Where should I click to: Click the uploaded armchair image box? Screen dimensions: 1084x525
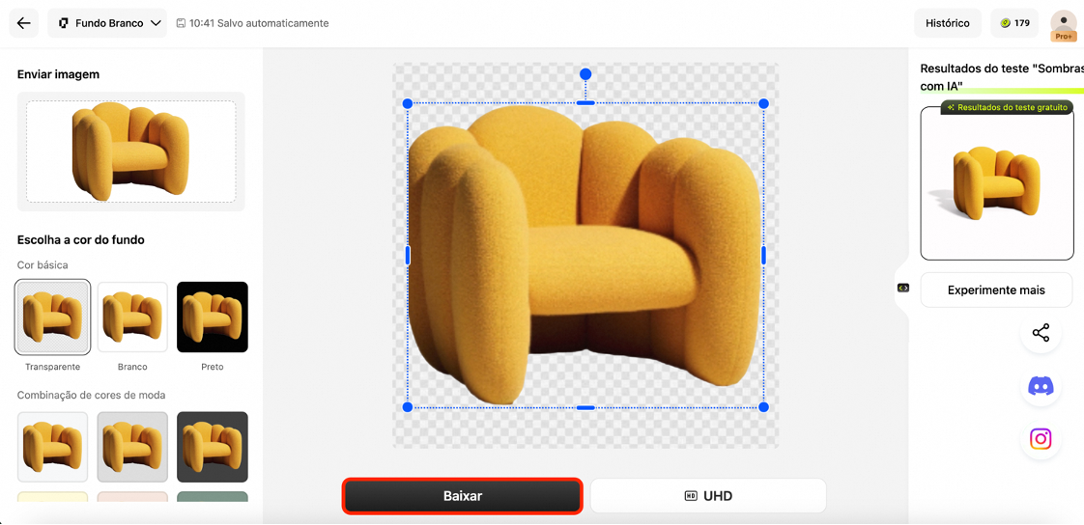click(131, 152)
